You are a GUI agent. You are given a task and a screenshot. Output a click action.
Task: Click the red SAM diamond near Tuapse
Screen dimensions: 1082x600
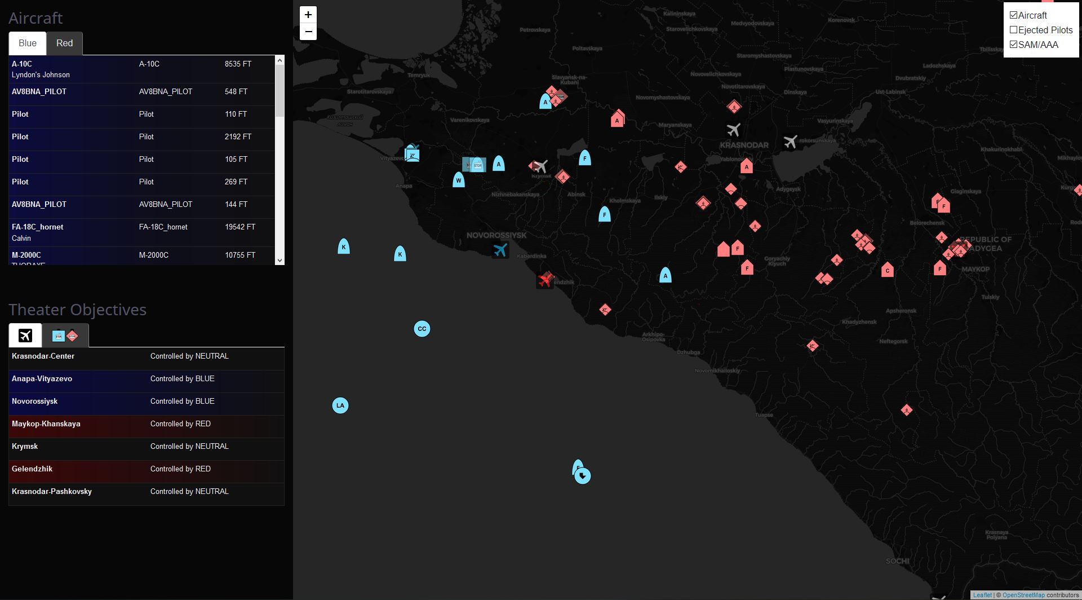[x=906, y=410]
